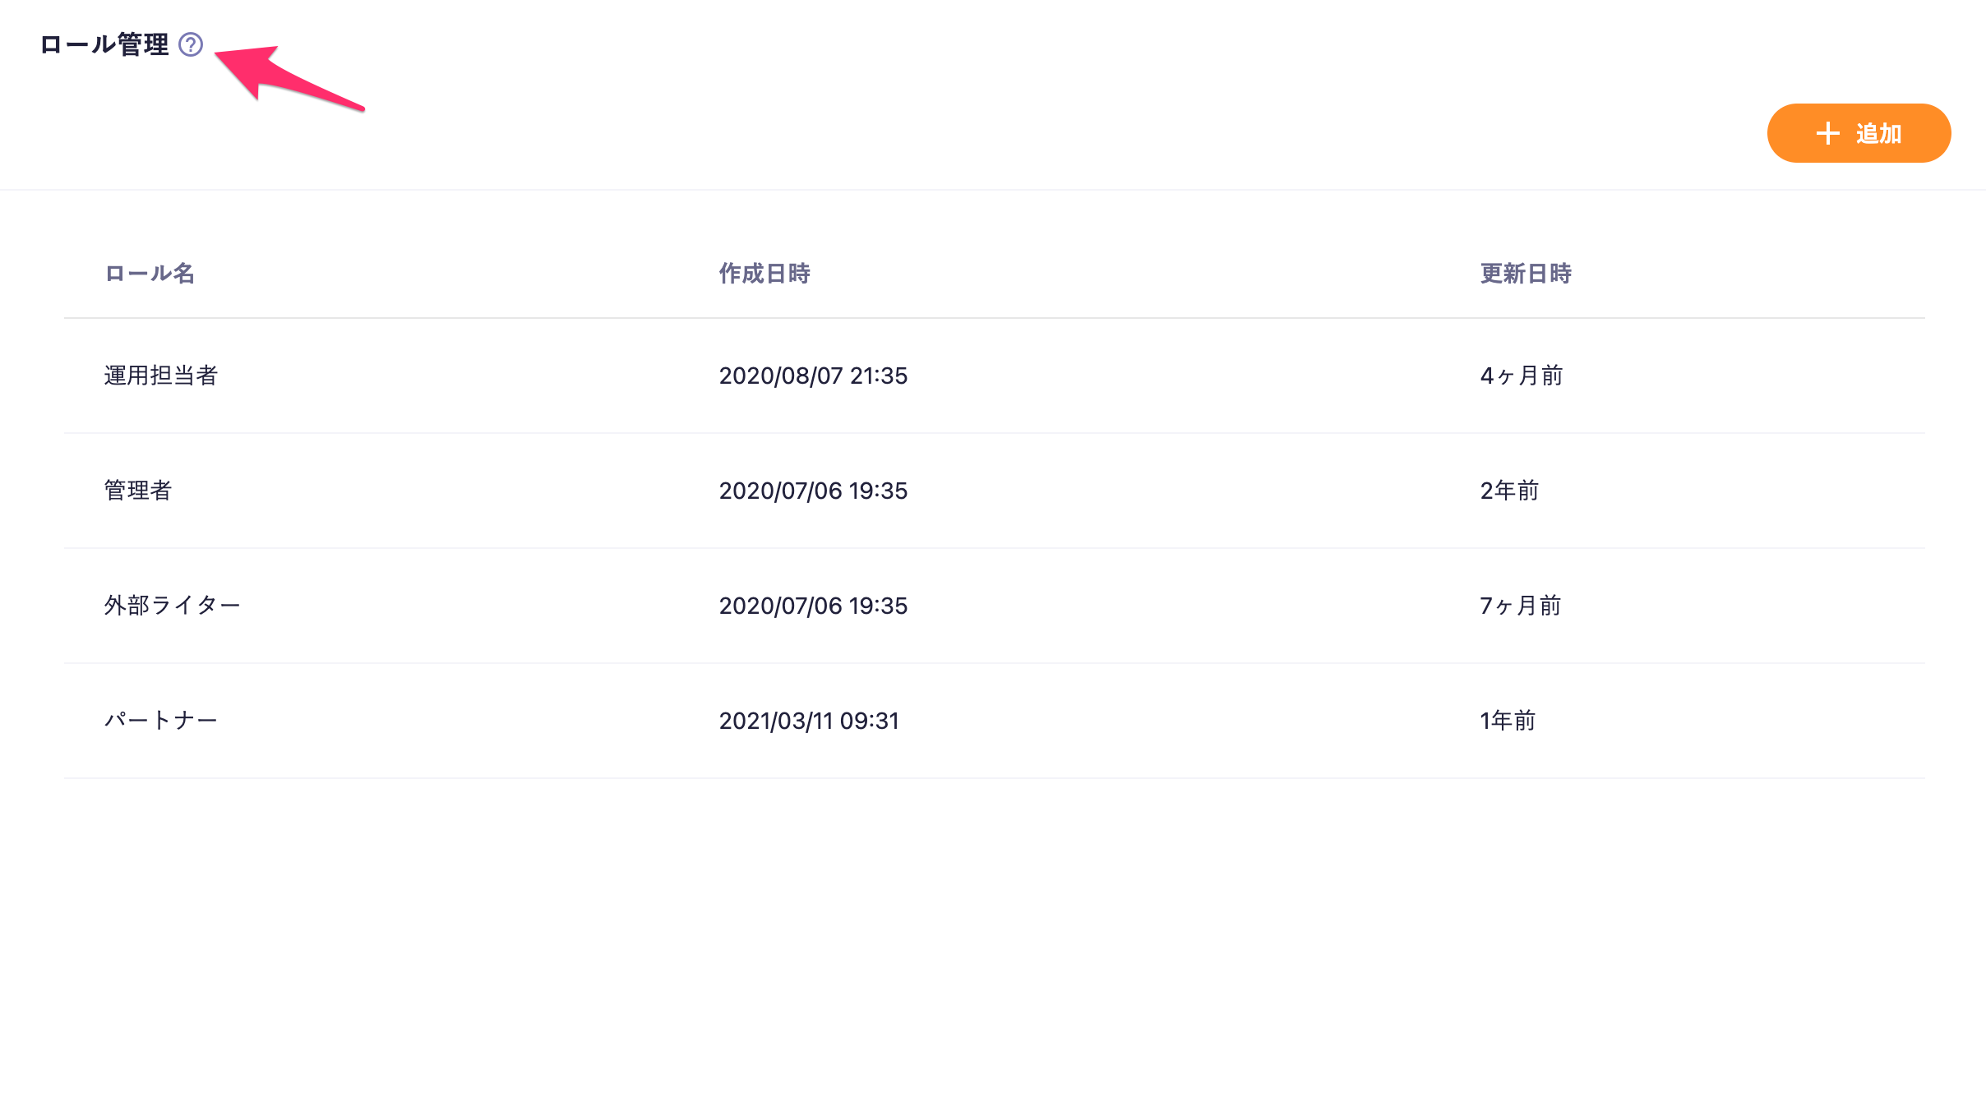Screen dimensions: 1986x1111
Task: Click the ロール管理 page title
Action: (104, 44)
